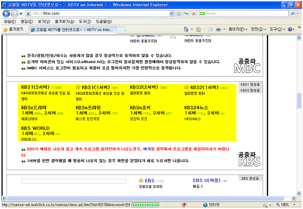Open KBS2(2서버) channel link

[x=144, y=87]
